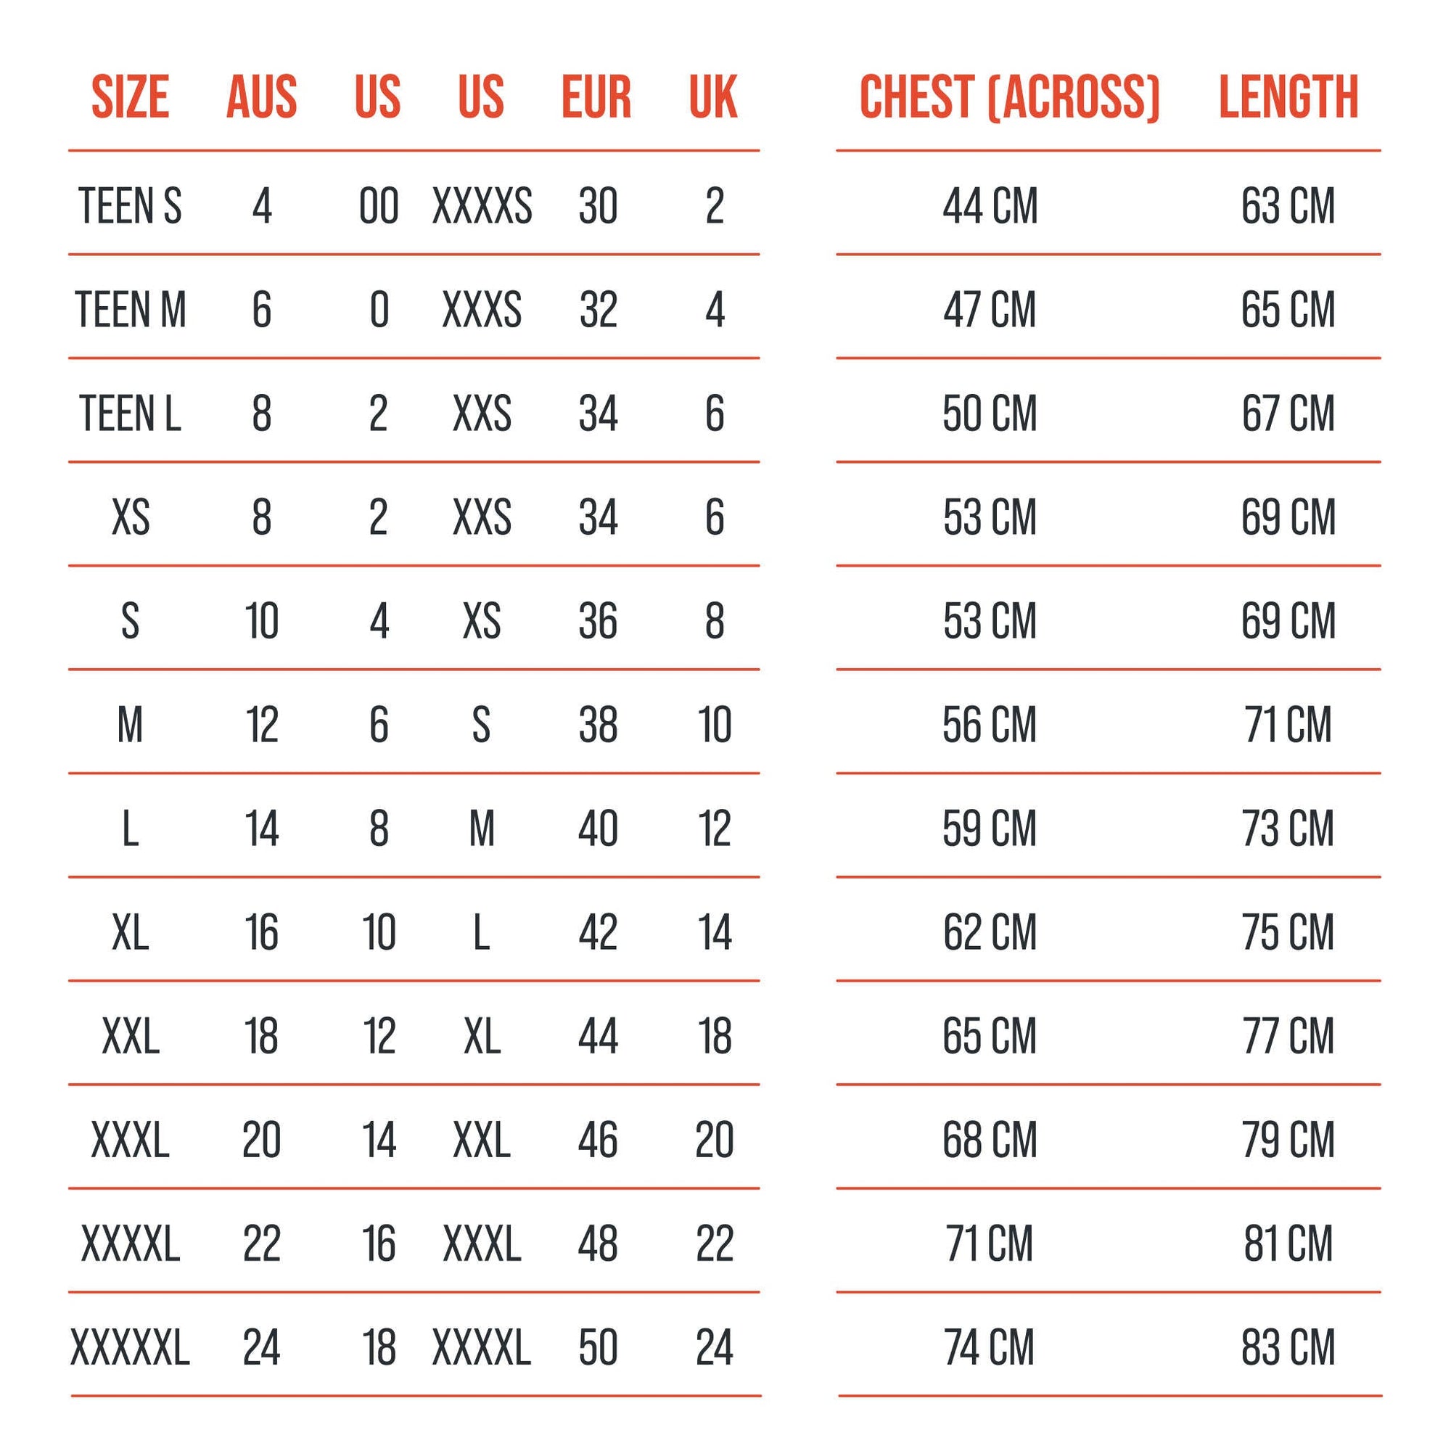Screen dimensions: 1451x1451
Task: Click the XXXXS US size cell
Action: tap(482, 206)
